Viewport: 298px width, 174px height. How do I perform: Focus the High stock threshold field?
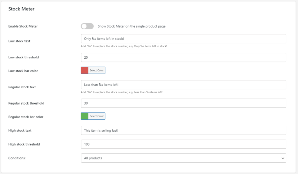183,144
